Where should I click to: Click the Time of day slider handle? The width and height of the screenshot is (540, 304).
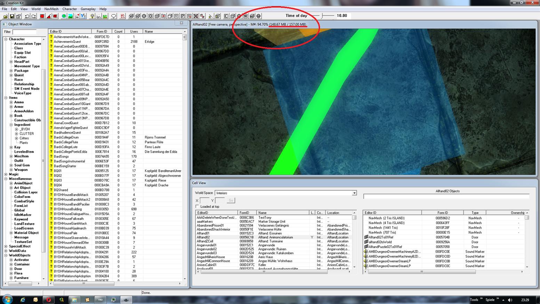pos(322,16)
